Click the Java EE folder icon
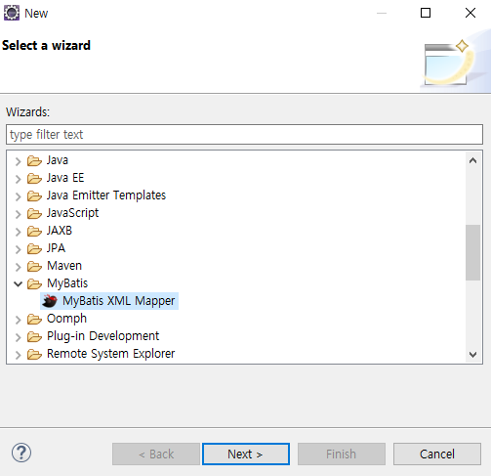Viewport: 491px width, 476px height. click(x=34, y=178)
